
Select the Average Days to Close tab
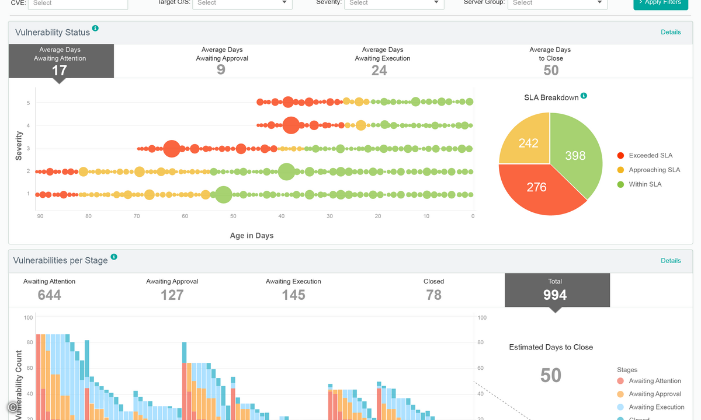tap(550, 61)
